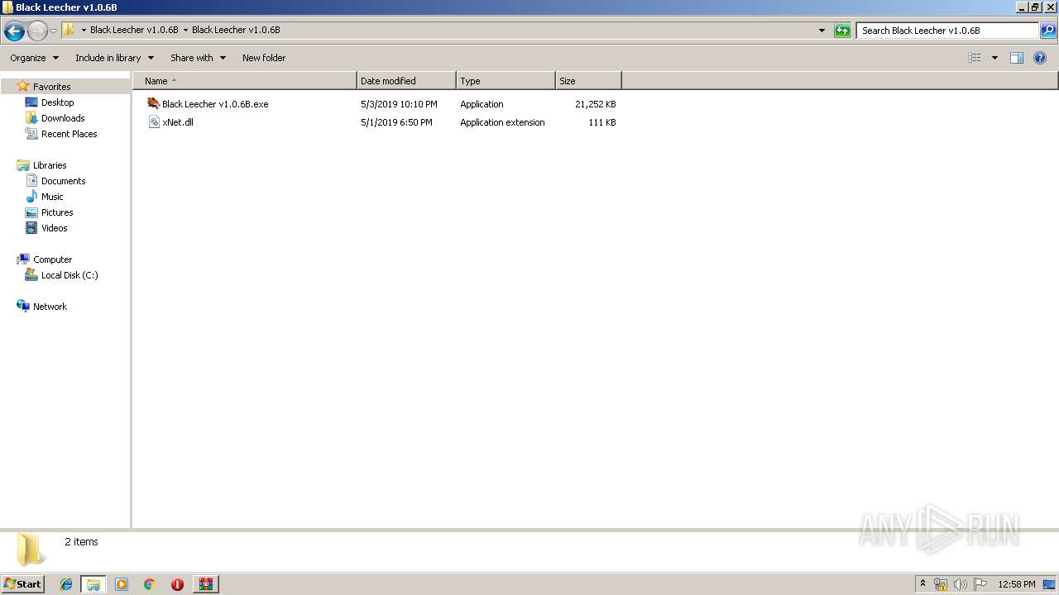Select Favorites in navigation pane
This screenshot has width=1059, height=595.
coord(51,87)
